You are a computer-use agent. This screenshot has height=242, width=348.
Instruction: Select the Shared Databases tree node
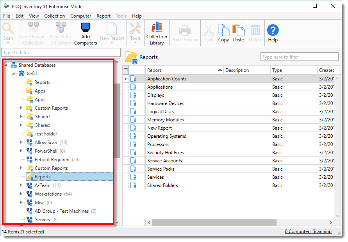point(37,65)
